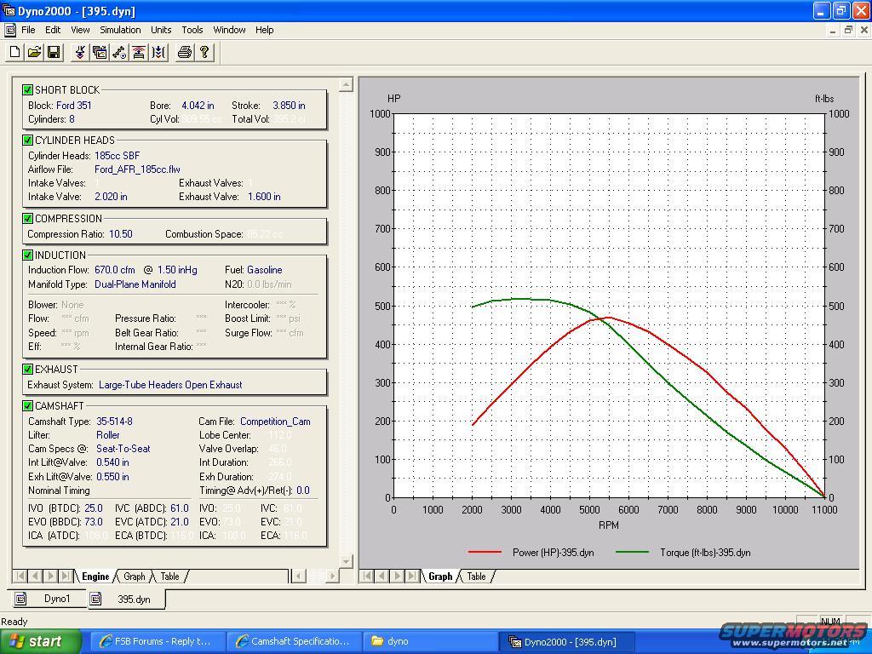Switch to the Table tab under the graph
The width and height of the screenshot is (872, 654).
click(x=476, y=577)
